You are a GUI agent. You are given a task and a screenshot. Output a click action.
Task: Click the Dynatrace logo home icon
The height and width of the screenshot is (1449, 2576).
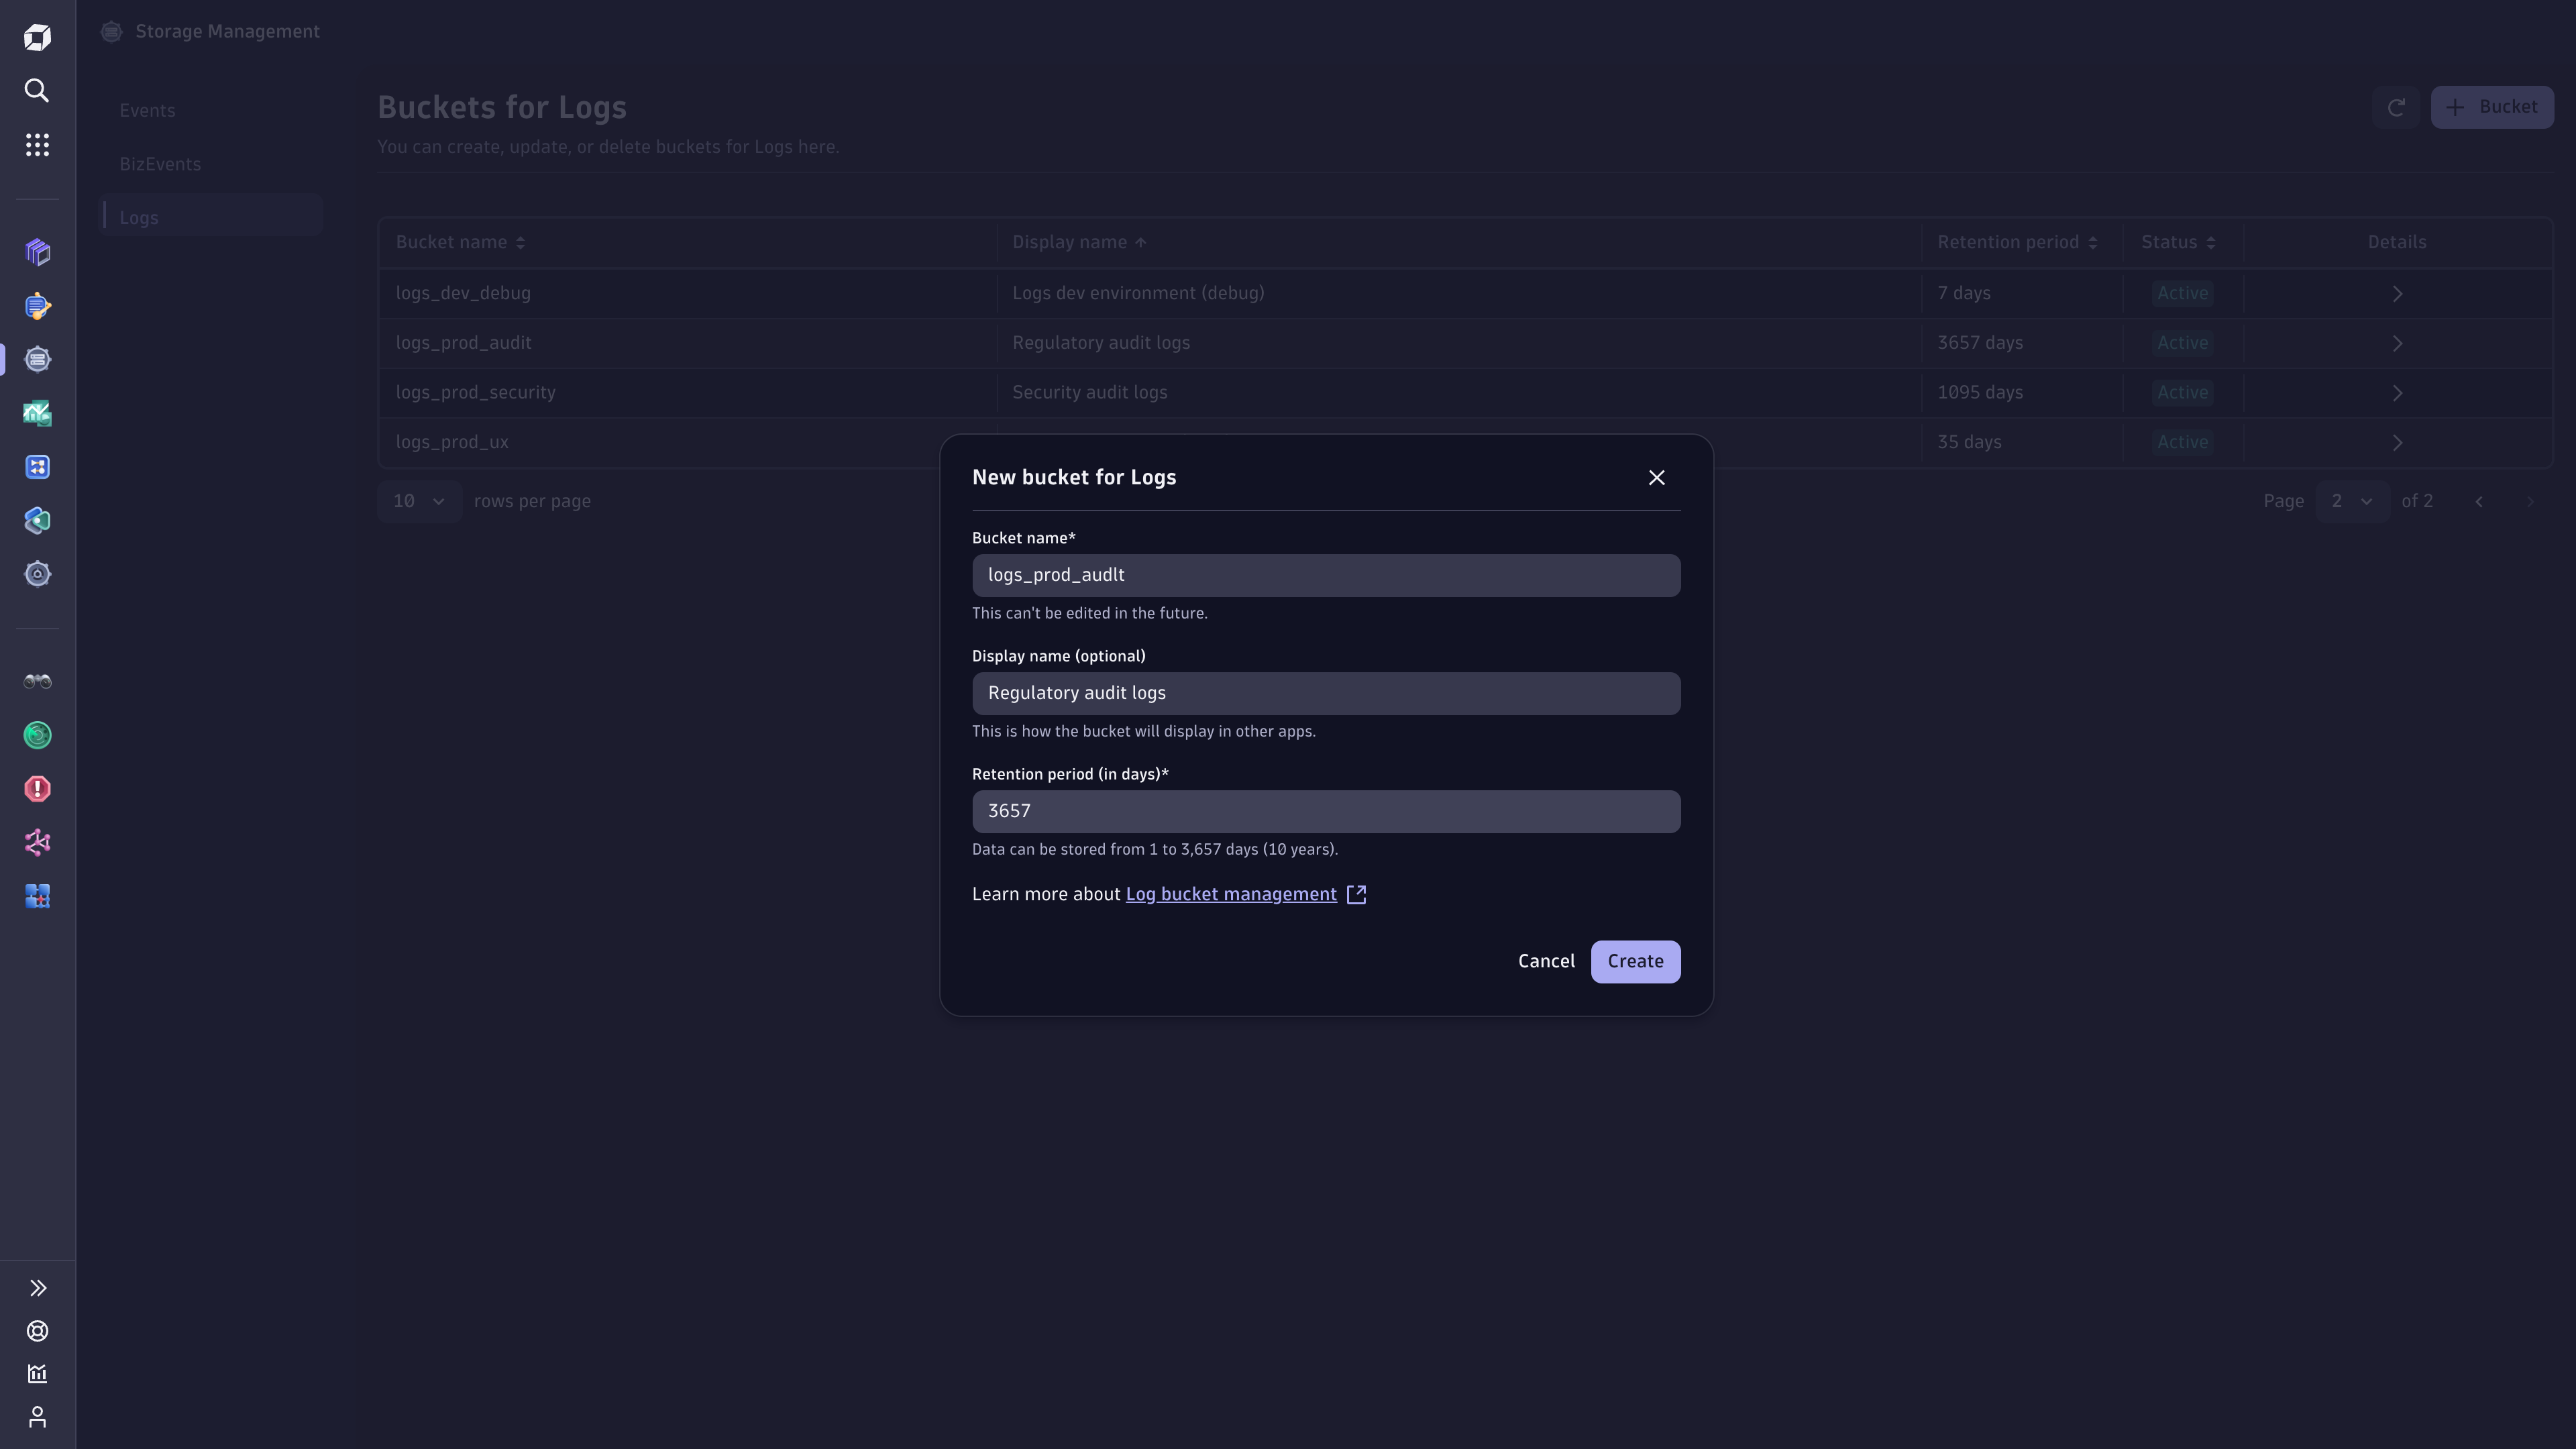(x=37, y=37)
